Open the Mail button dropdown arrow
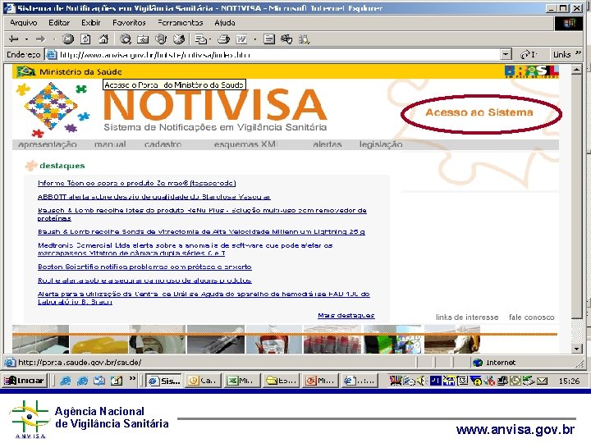Screen dimensions: 591x443 [209, 39]
